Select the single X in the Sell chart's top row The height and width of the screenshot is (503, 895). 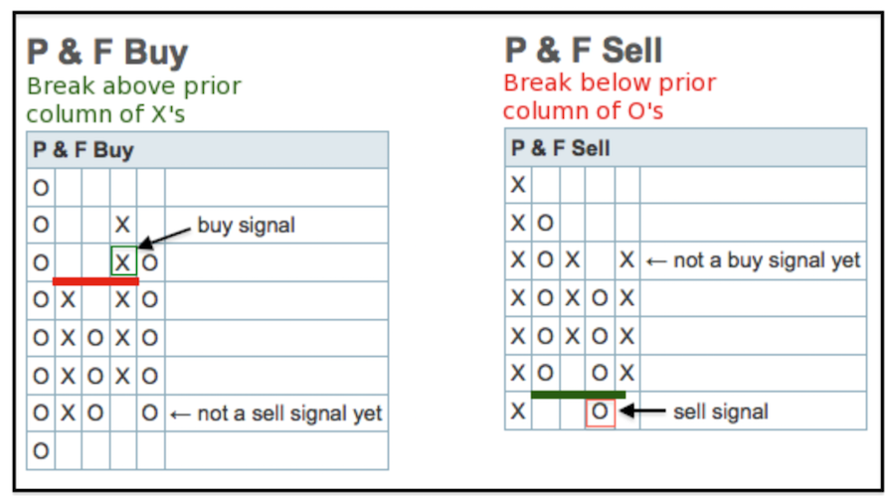[x=518, y=185]
